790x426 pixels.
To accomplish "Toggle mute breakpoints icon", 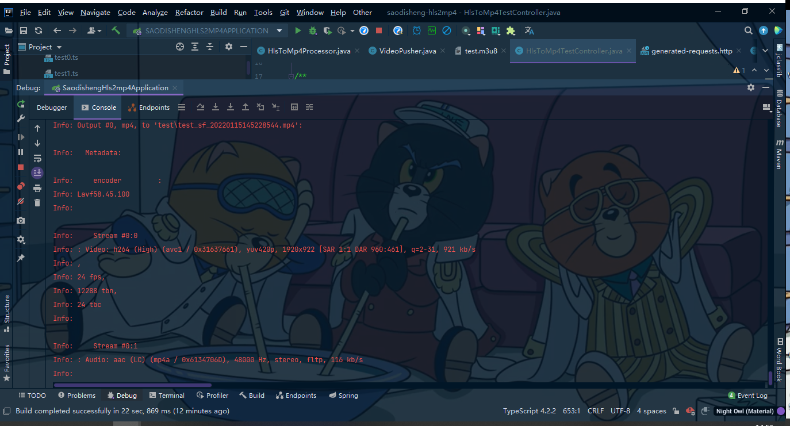I will 21,201.
